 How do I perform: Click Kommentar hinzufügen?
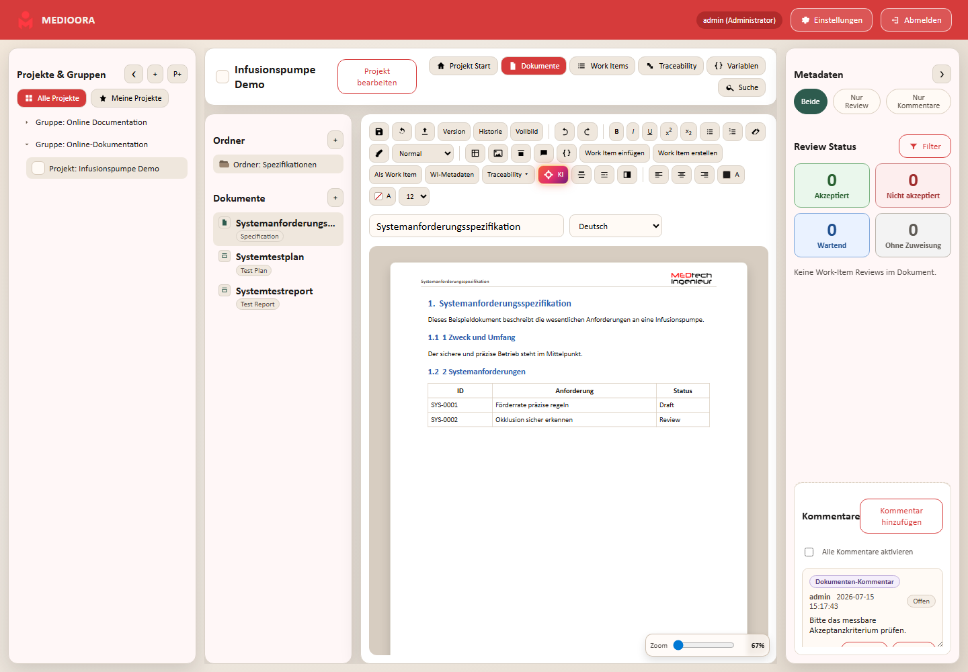tap(901, 516)
